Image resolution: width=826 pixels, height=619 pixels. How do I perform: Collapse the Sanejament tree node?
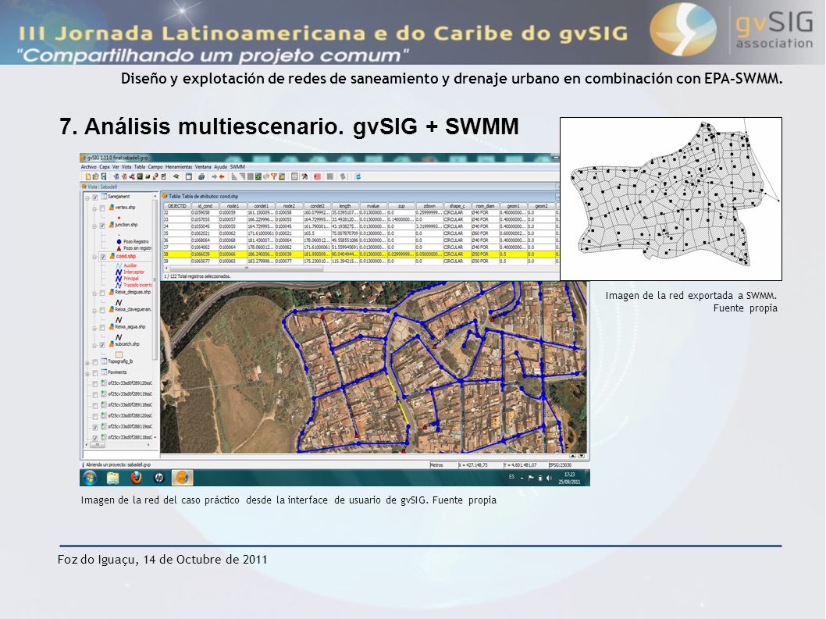[87, 197]
